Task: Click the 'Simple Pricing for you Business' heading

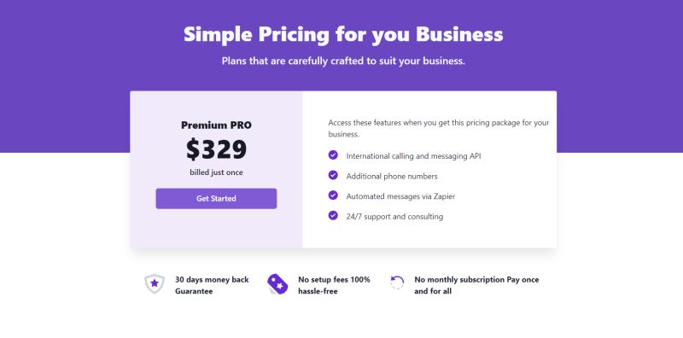Action: tap(343, 34)
